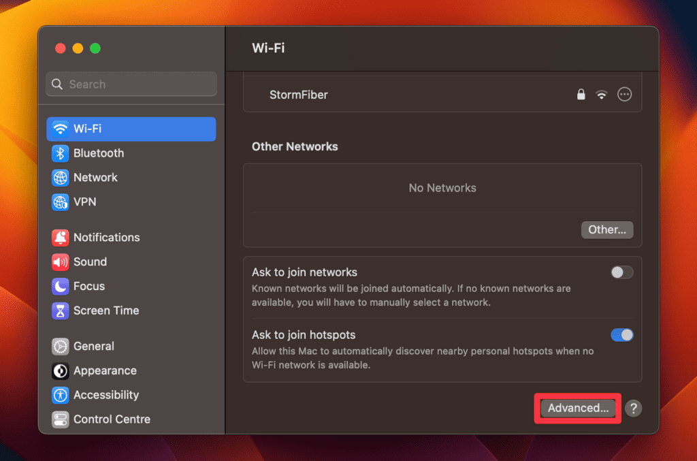Click the Control Centre icon

tap(61, 419)
